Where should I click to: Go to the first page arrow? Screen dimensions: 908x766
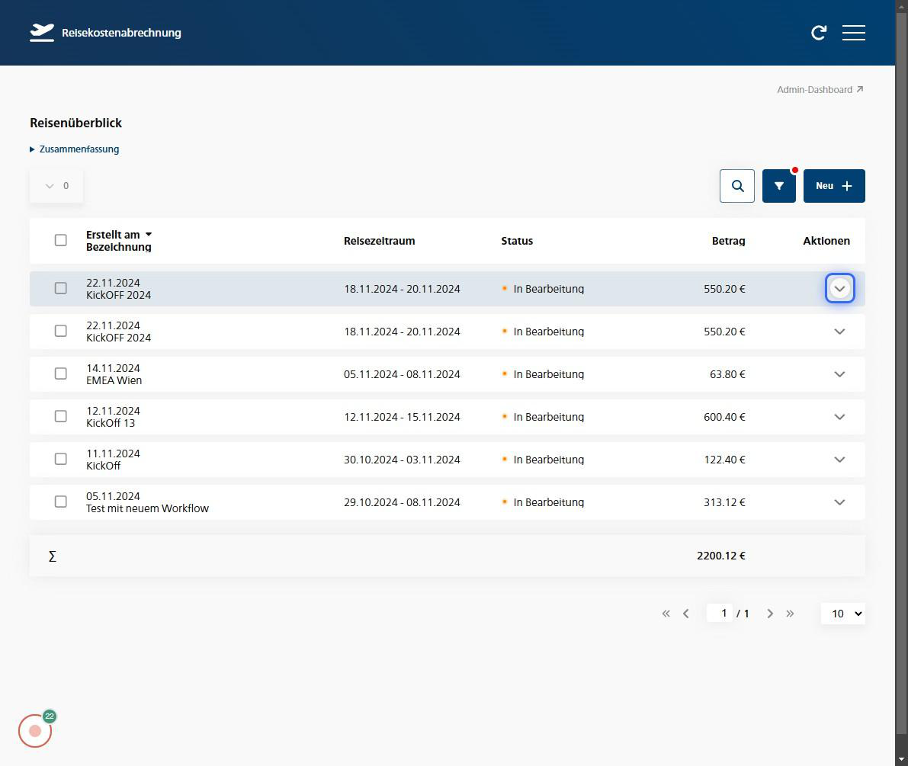pyautogui.click(x=666, y=614)
